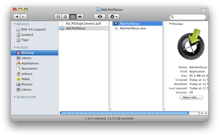Viewport: 219px width, 136px height.
Task: Select the Leopard drive
Action: pyautogui.click(x=34, y=35)
